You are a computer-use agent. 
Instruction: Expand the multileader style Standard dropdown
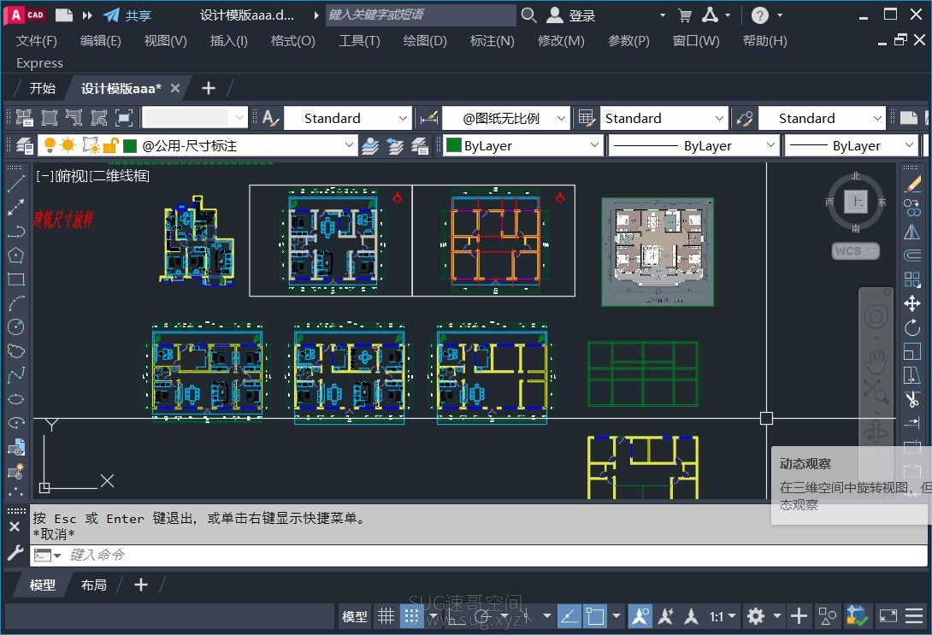click(876, 118)
